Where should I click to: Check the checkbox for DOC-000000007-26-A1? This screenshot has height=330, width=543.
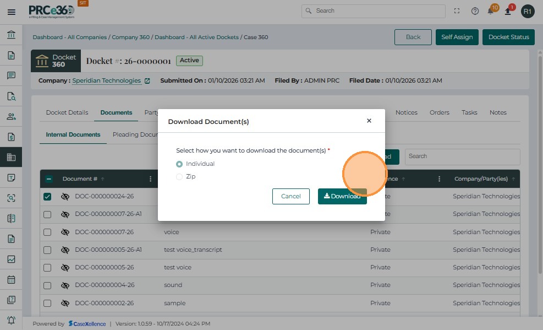[x=47, y=214]
